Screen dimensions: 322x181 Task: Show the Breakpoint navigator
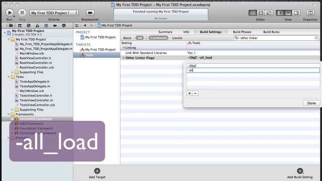55,26
